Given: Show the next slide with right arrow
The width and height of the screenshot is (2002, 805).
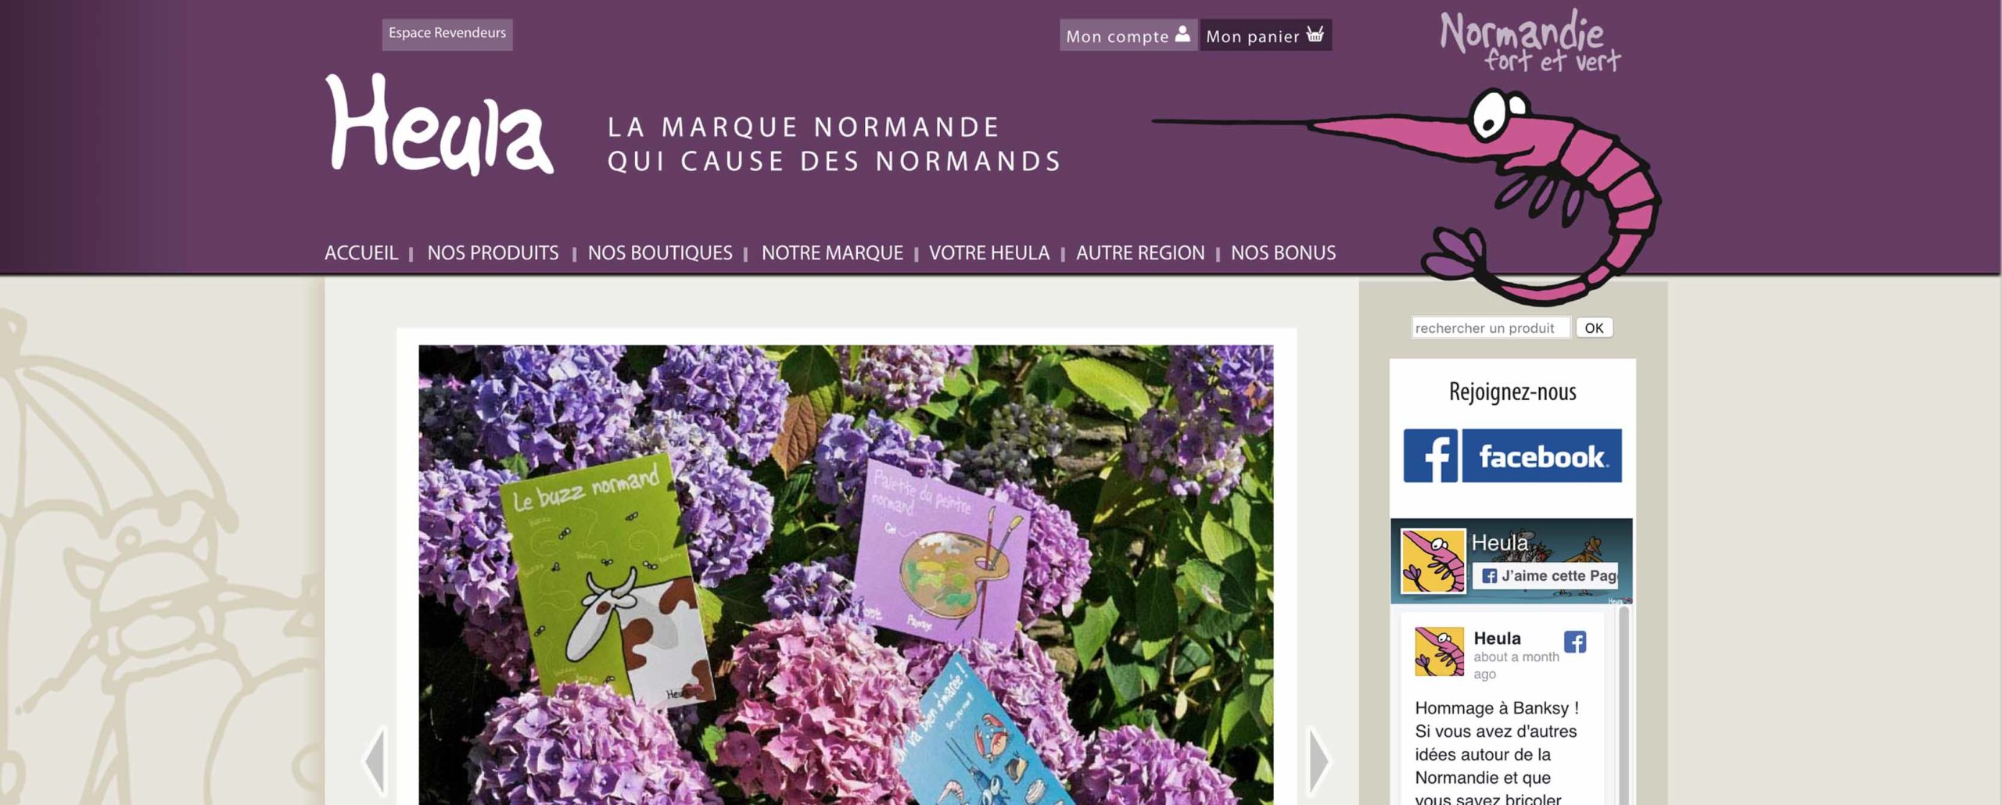Looking at the screenshot, I should pyautogui.click(x=1319, y=760).
